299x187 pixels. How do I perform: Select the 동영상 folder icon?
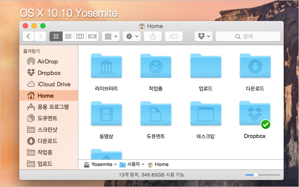pyautogui.click(x=106, y=113)
